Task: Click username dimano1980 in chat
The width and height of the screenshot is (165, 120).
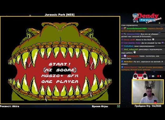Action: 133,34
